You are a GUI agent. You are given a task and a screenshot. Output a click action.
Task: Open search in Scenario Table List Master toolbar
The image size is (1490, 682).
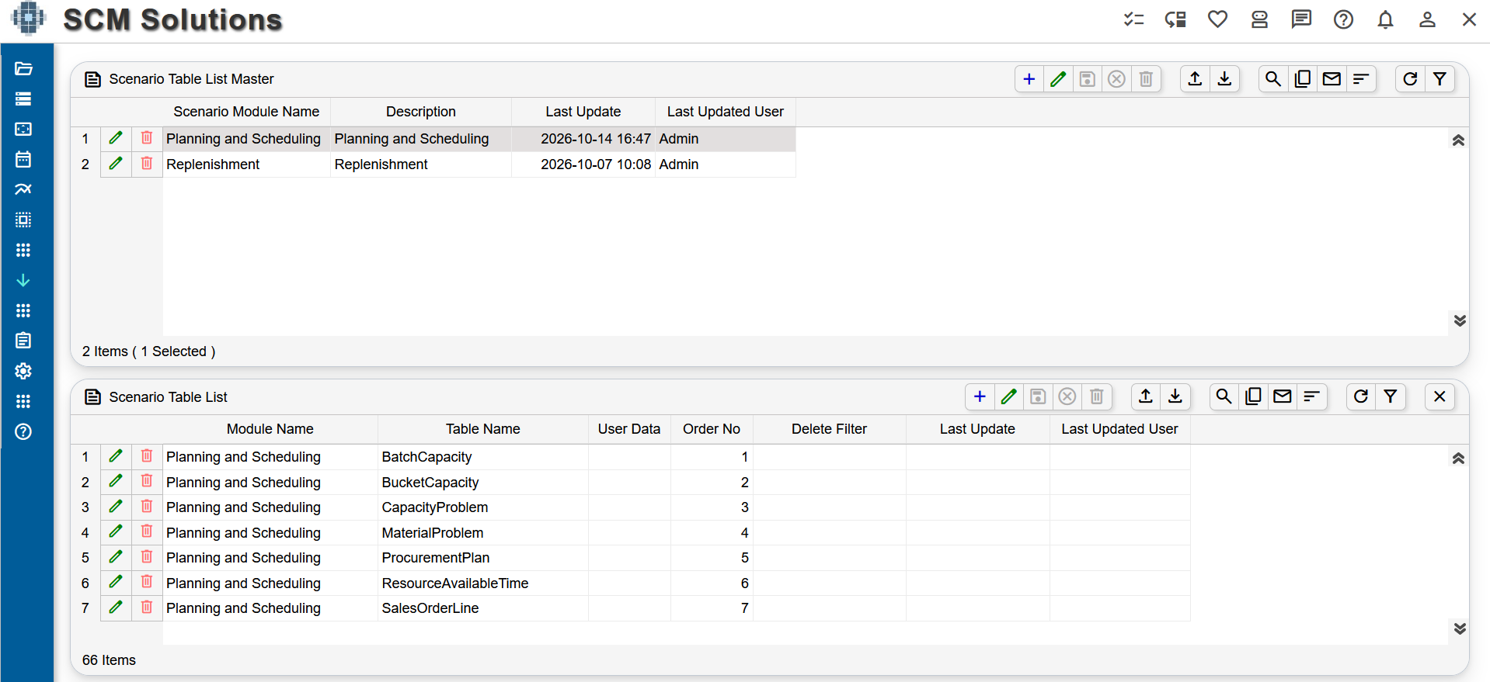1273,79
